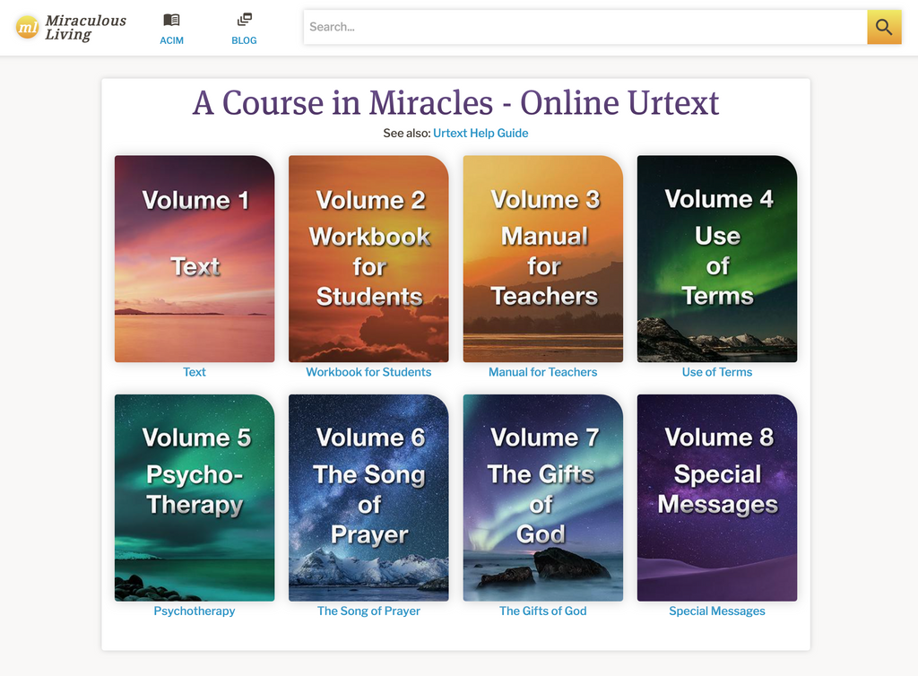Follow the Text link under Volume 1
918x676 pixels.
tap(195, 372)
